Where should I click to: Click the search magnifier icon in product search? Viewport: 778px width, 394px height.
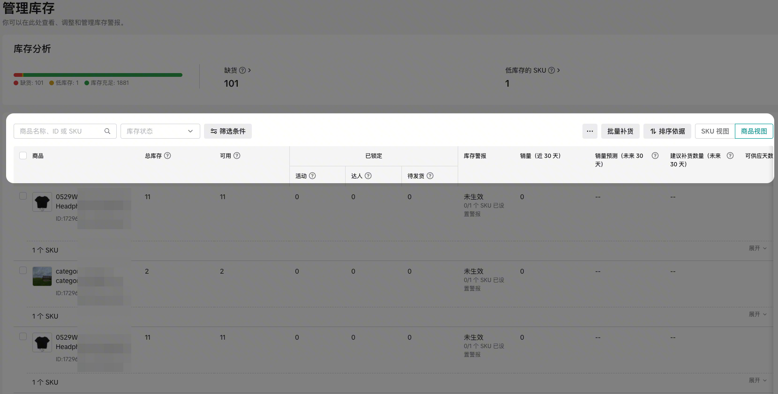(107, 131)
